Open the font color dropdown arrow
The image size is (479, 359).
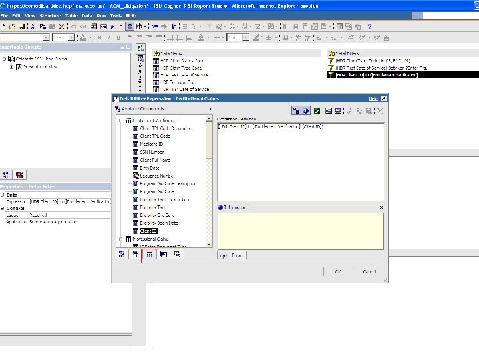[x=90, y=37]
